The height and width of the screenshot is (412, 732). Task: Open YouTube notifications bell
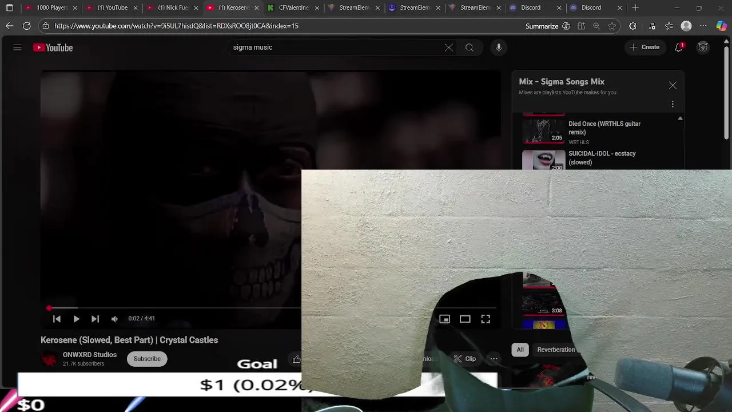tap(679, 47)
